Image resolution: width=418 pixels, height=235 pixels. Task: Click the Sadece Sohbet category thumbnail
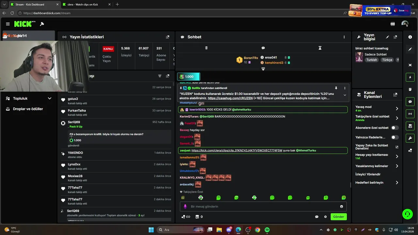(x=359, y=57)
